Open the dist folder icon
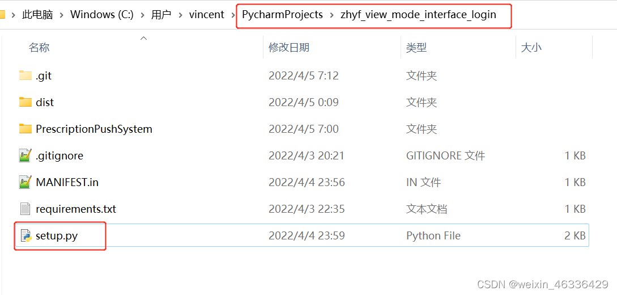 (25, 102)
